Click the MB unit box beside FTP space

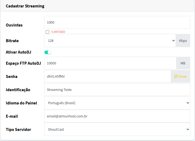pyautogui.click(x=183, y=63)
